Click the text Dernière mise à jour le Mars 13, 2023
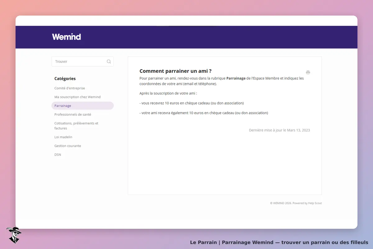Image resolution: width=373 pixels, height=249 pixels. coord(279,130)
